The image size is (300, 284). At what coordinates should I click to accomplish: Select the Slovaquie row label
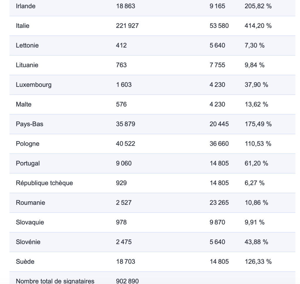(30, 222)
